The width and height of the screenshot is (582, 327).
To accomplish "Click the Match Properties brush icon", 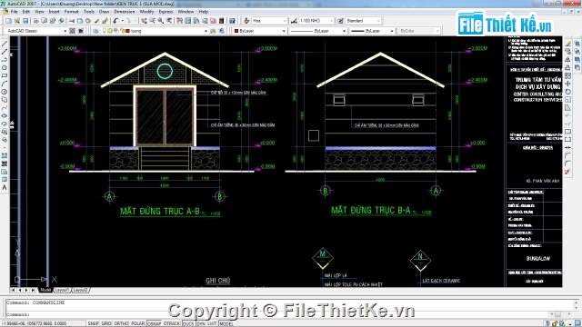I will click(97, 21).
